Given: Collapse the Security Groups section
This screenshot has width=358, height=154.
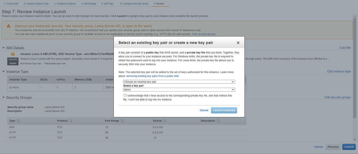Looking at the screenshot, I should click(x=3, y=97).
